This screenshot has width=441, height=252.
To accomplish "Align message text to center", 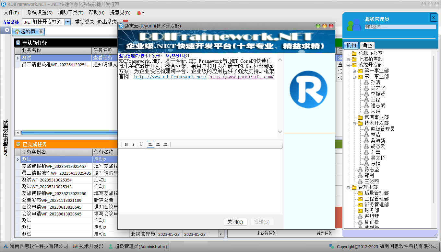I will pyautogui.click(x=158, y=145).
